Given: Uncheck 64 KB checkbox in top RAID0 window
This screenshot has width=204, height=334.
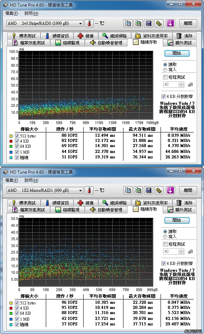Looking at the screenshot, I should 17,146.
